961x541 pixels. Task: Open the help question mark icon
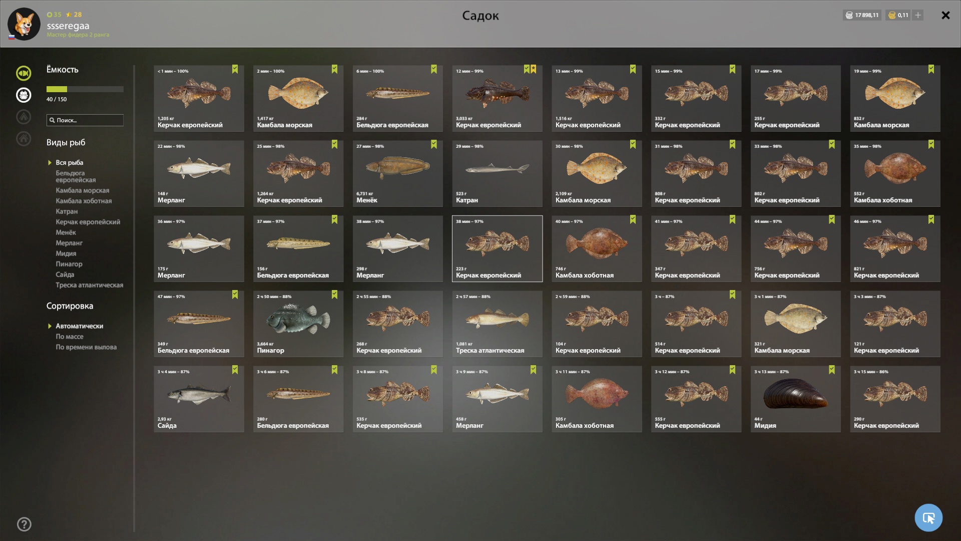click(x=24, y=524)
